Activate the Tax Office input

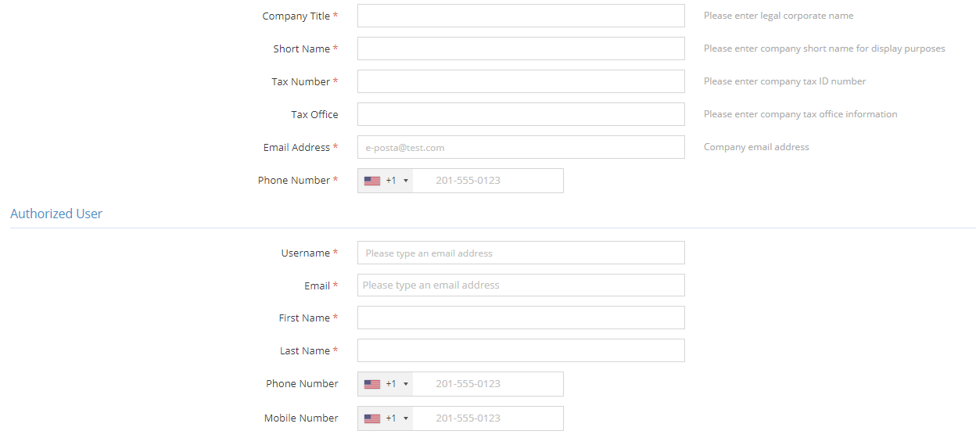coord(521,114)
